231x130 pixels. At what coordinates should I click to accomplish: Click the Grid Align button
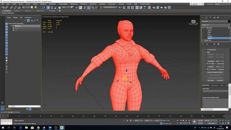[x=220, y=81]
